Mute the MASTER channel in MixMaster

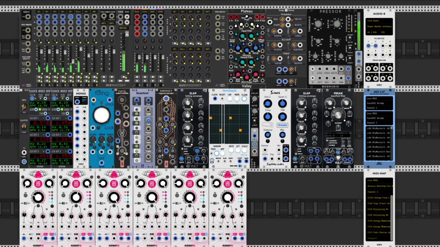(x=123, y=77)
